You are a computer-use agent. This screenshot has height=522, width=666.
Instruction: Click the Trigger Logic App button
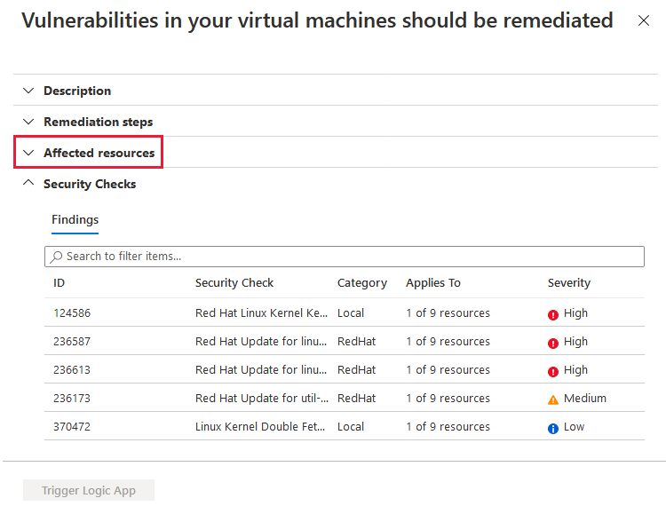[89, 490]
